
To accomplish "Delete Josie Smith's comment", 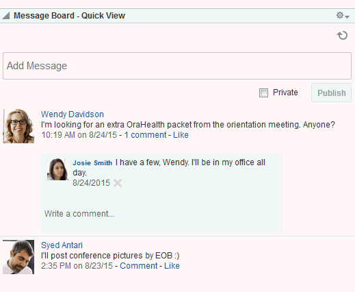I will [x=118, y=183].
